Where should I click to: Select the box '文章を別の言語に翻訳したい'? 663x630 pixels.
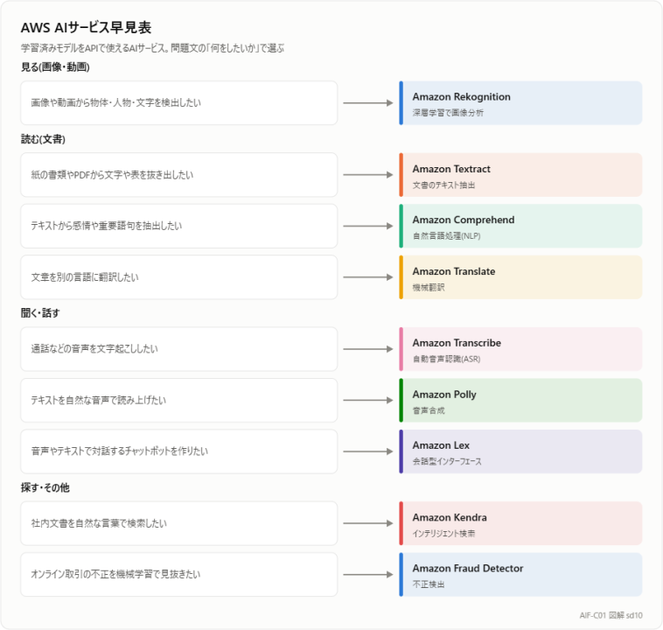(x=178, y=277)
